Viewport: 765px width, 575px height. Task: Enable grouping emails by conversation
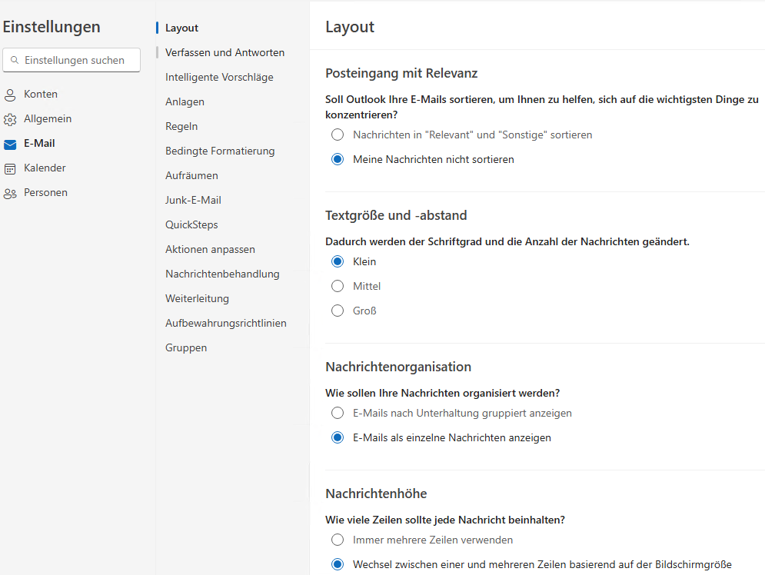[x=337, y=413]
